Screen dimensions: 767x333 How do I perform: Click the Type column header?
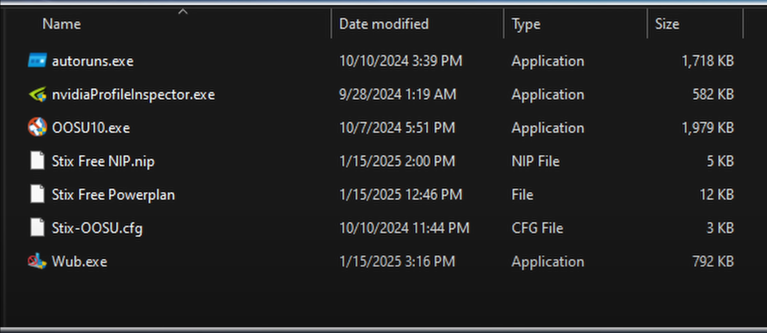[x=525, y=23]
